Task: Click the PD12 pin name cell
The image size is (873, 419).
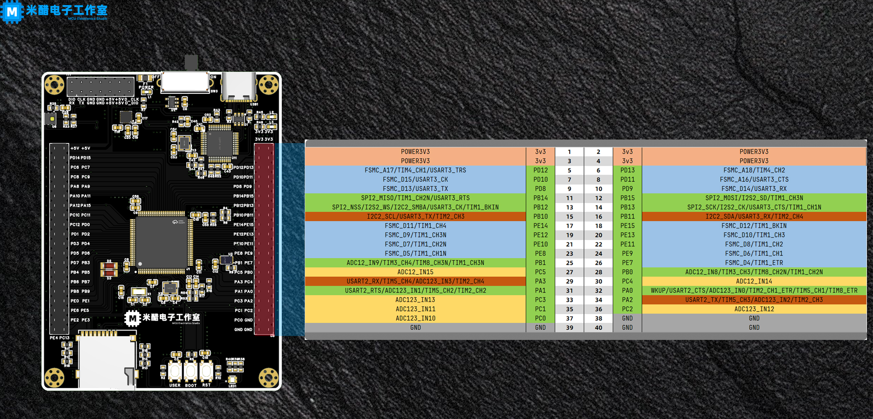Action: click(540, 170)
